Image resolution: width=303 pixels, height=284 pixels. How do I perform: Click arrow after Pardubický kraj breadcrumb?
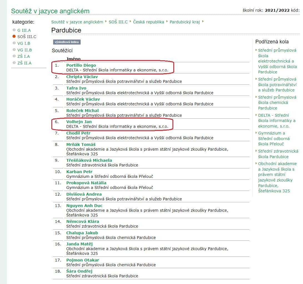pyautogui.click(x=203, y=21)
